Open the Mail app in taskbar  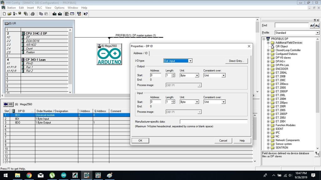pyautogui.click(x=40, y=175)
